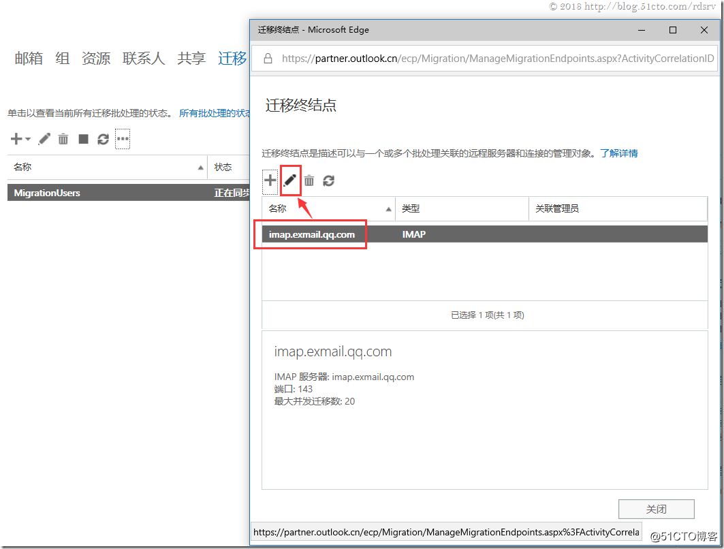Click 状态 column header in main window
Screen dimensions: 724x549
pos(229,167)
